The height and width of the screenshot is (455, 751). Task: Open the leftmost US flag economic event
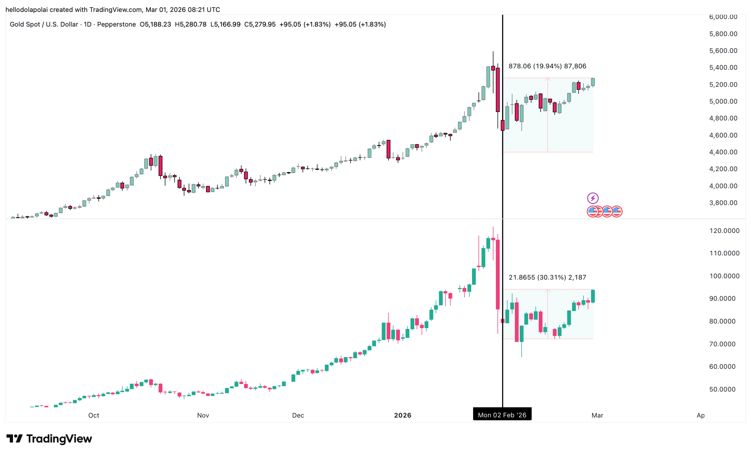tap(592, 212)
